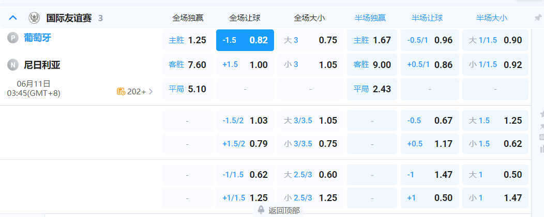Select half-time 小 1.5 at 0.62
The image size is (544, 217).
495,144
